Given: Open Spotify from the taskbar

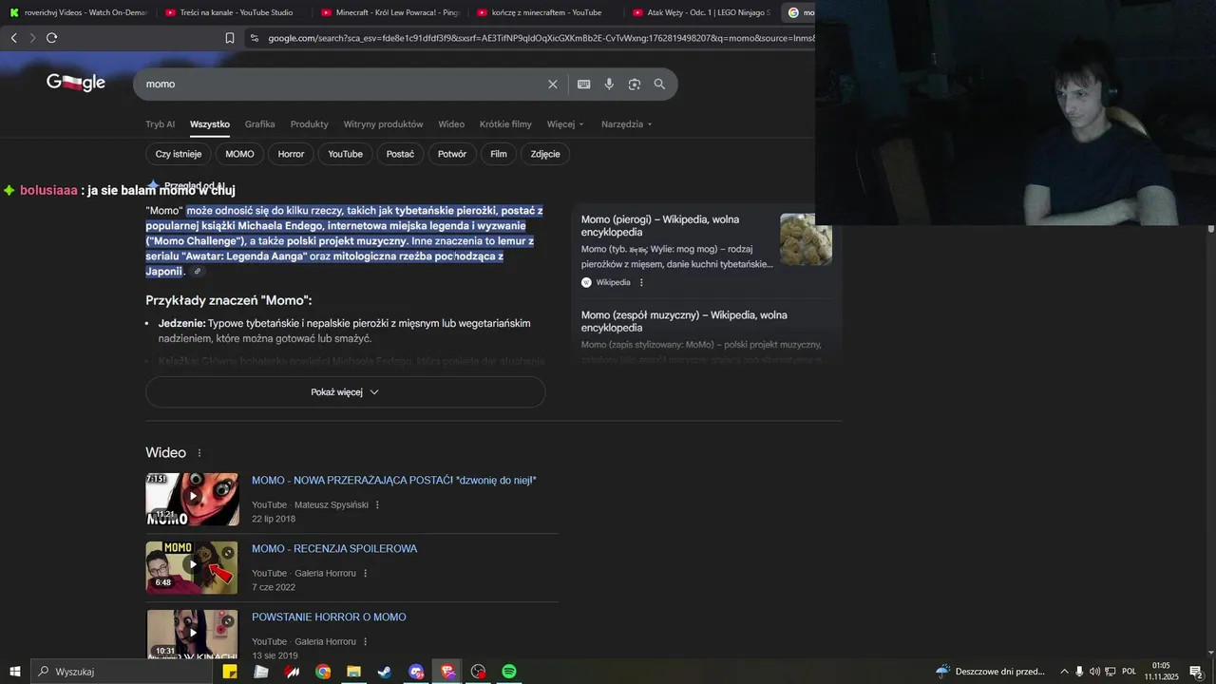Looking at the screenshot, I should pos(509,672).
